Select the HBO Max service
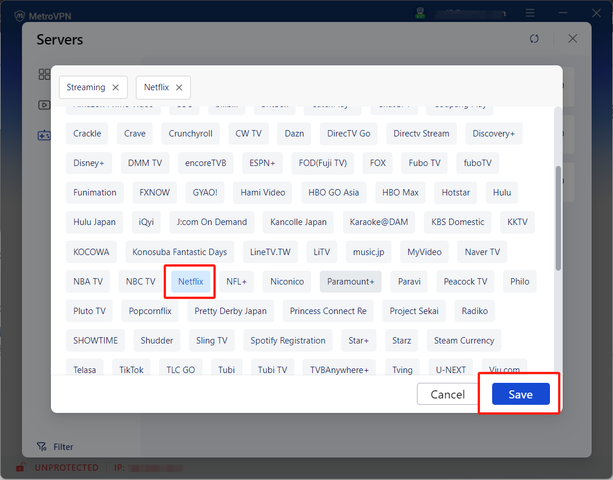The image size is (613, 480). pos(400,193)
